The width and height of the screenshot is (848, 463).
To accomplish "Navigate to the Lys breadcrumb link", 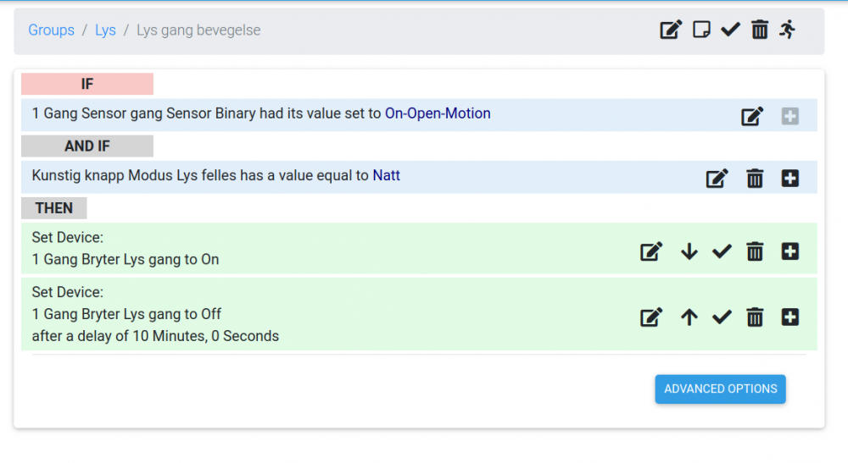I will 105,30.
